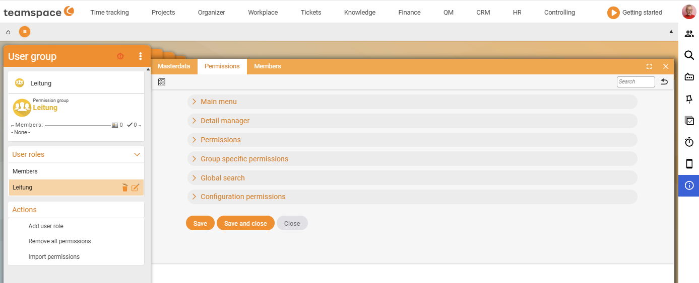Open the Time tracking menu
The height and width of the screenshot is (283, 699).
109,13
